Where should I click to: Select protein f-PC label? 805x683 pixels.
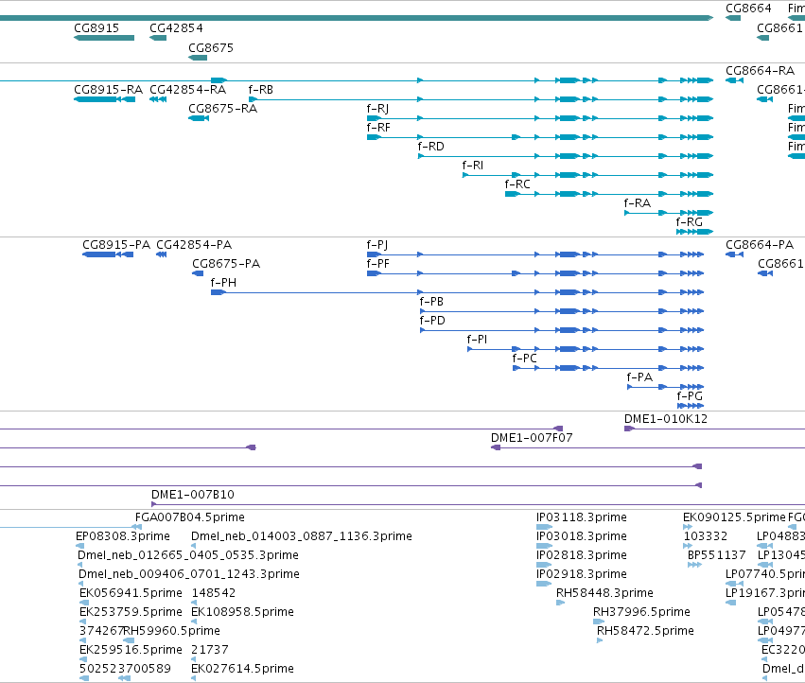click(x=525, y=359)
